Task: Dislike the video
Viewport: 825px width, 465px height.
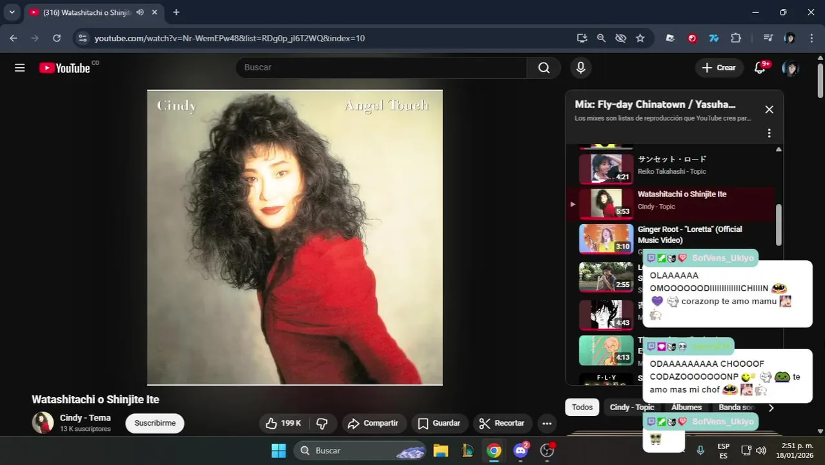Action: click(322, 423)
